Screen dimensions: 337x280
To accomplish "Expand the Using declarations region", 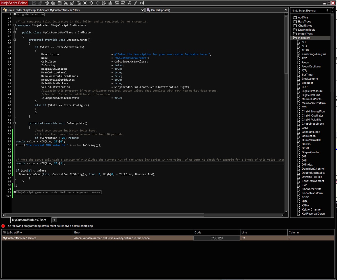I will pyautogui.click(x=15, y=14).
